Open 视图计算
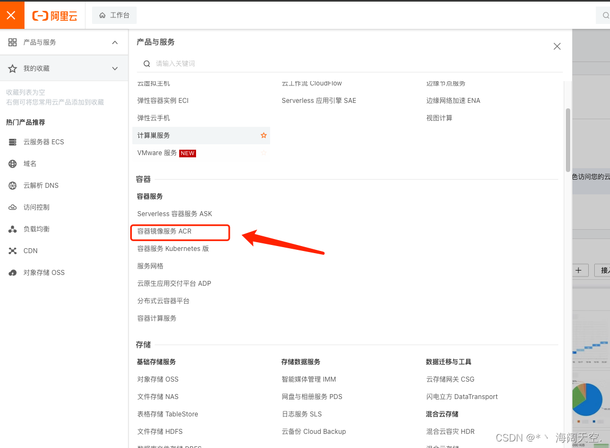The width and height of the screenshot is (610, 448). click(x=439, y=118)
